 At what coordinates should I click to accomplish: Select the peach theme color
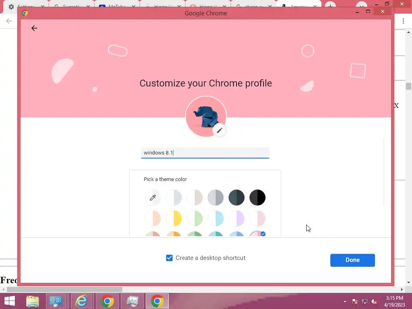pos(152,218)
